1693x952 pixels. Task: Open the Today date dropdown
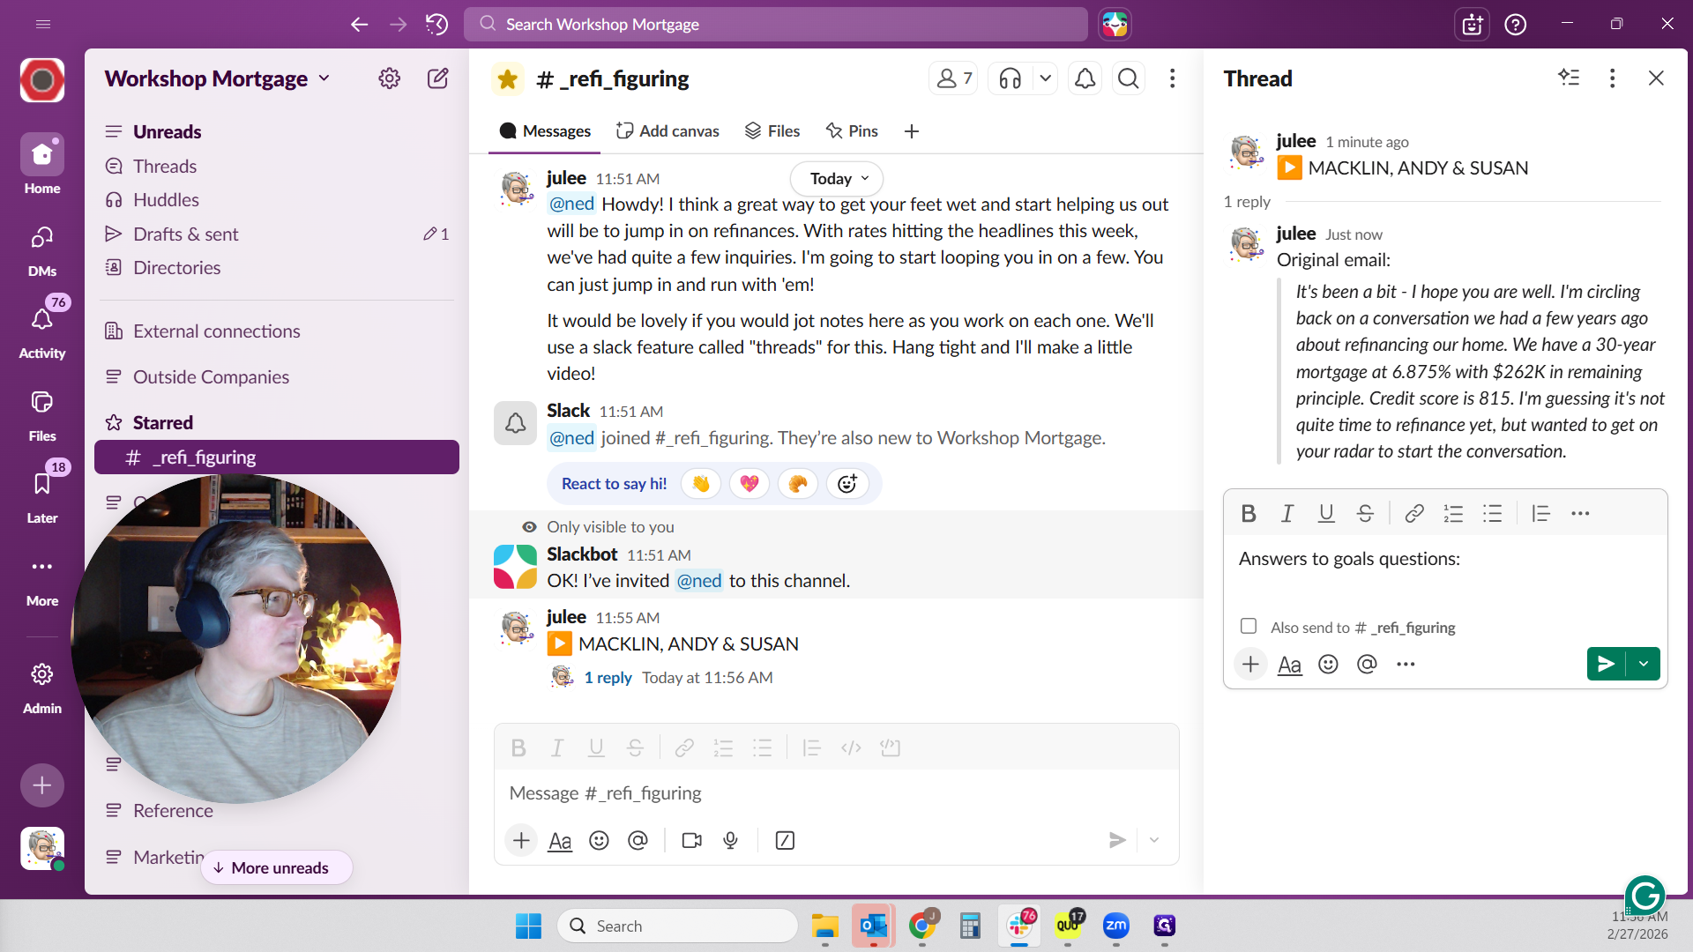pos(837,179)
